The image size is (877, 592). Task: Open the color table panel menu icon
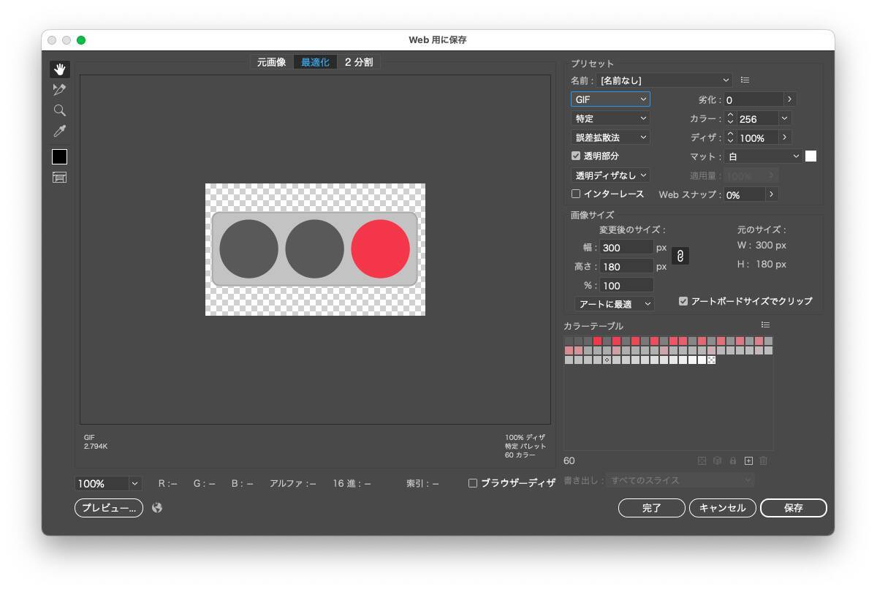point(765,325)
